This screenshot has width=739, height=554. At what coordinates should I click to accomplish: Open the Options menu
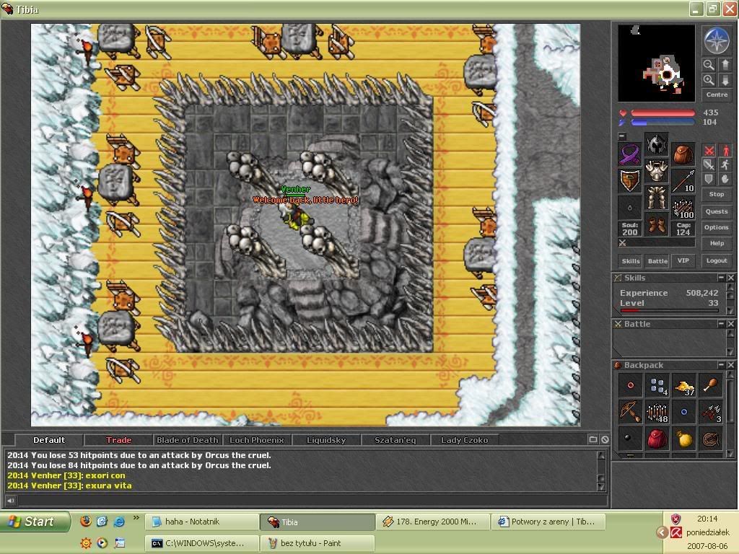tap(717, 227)
